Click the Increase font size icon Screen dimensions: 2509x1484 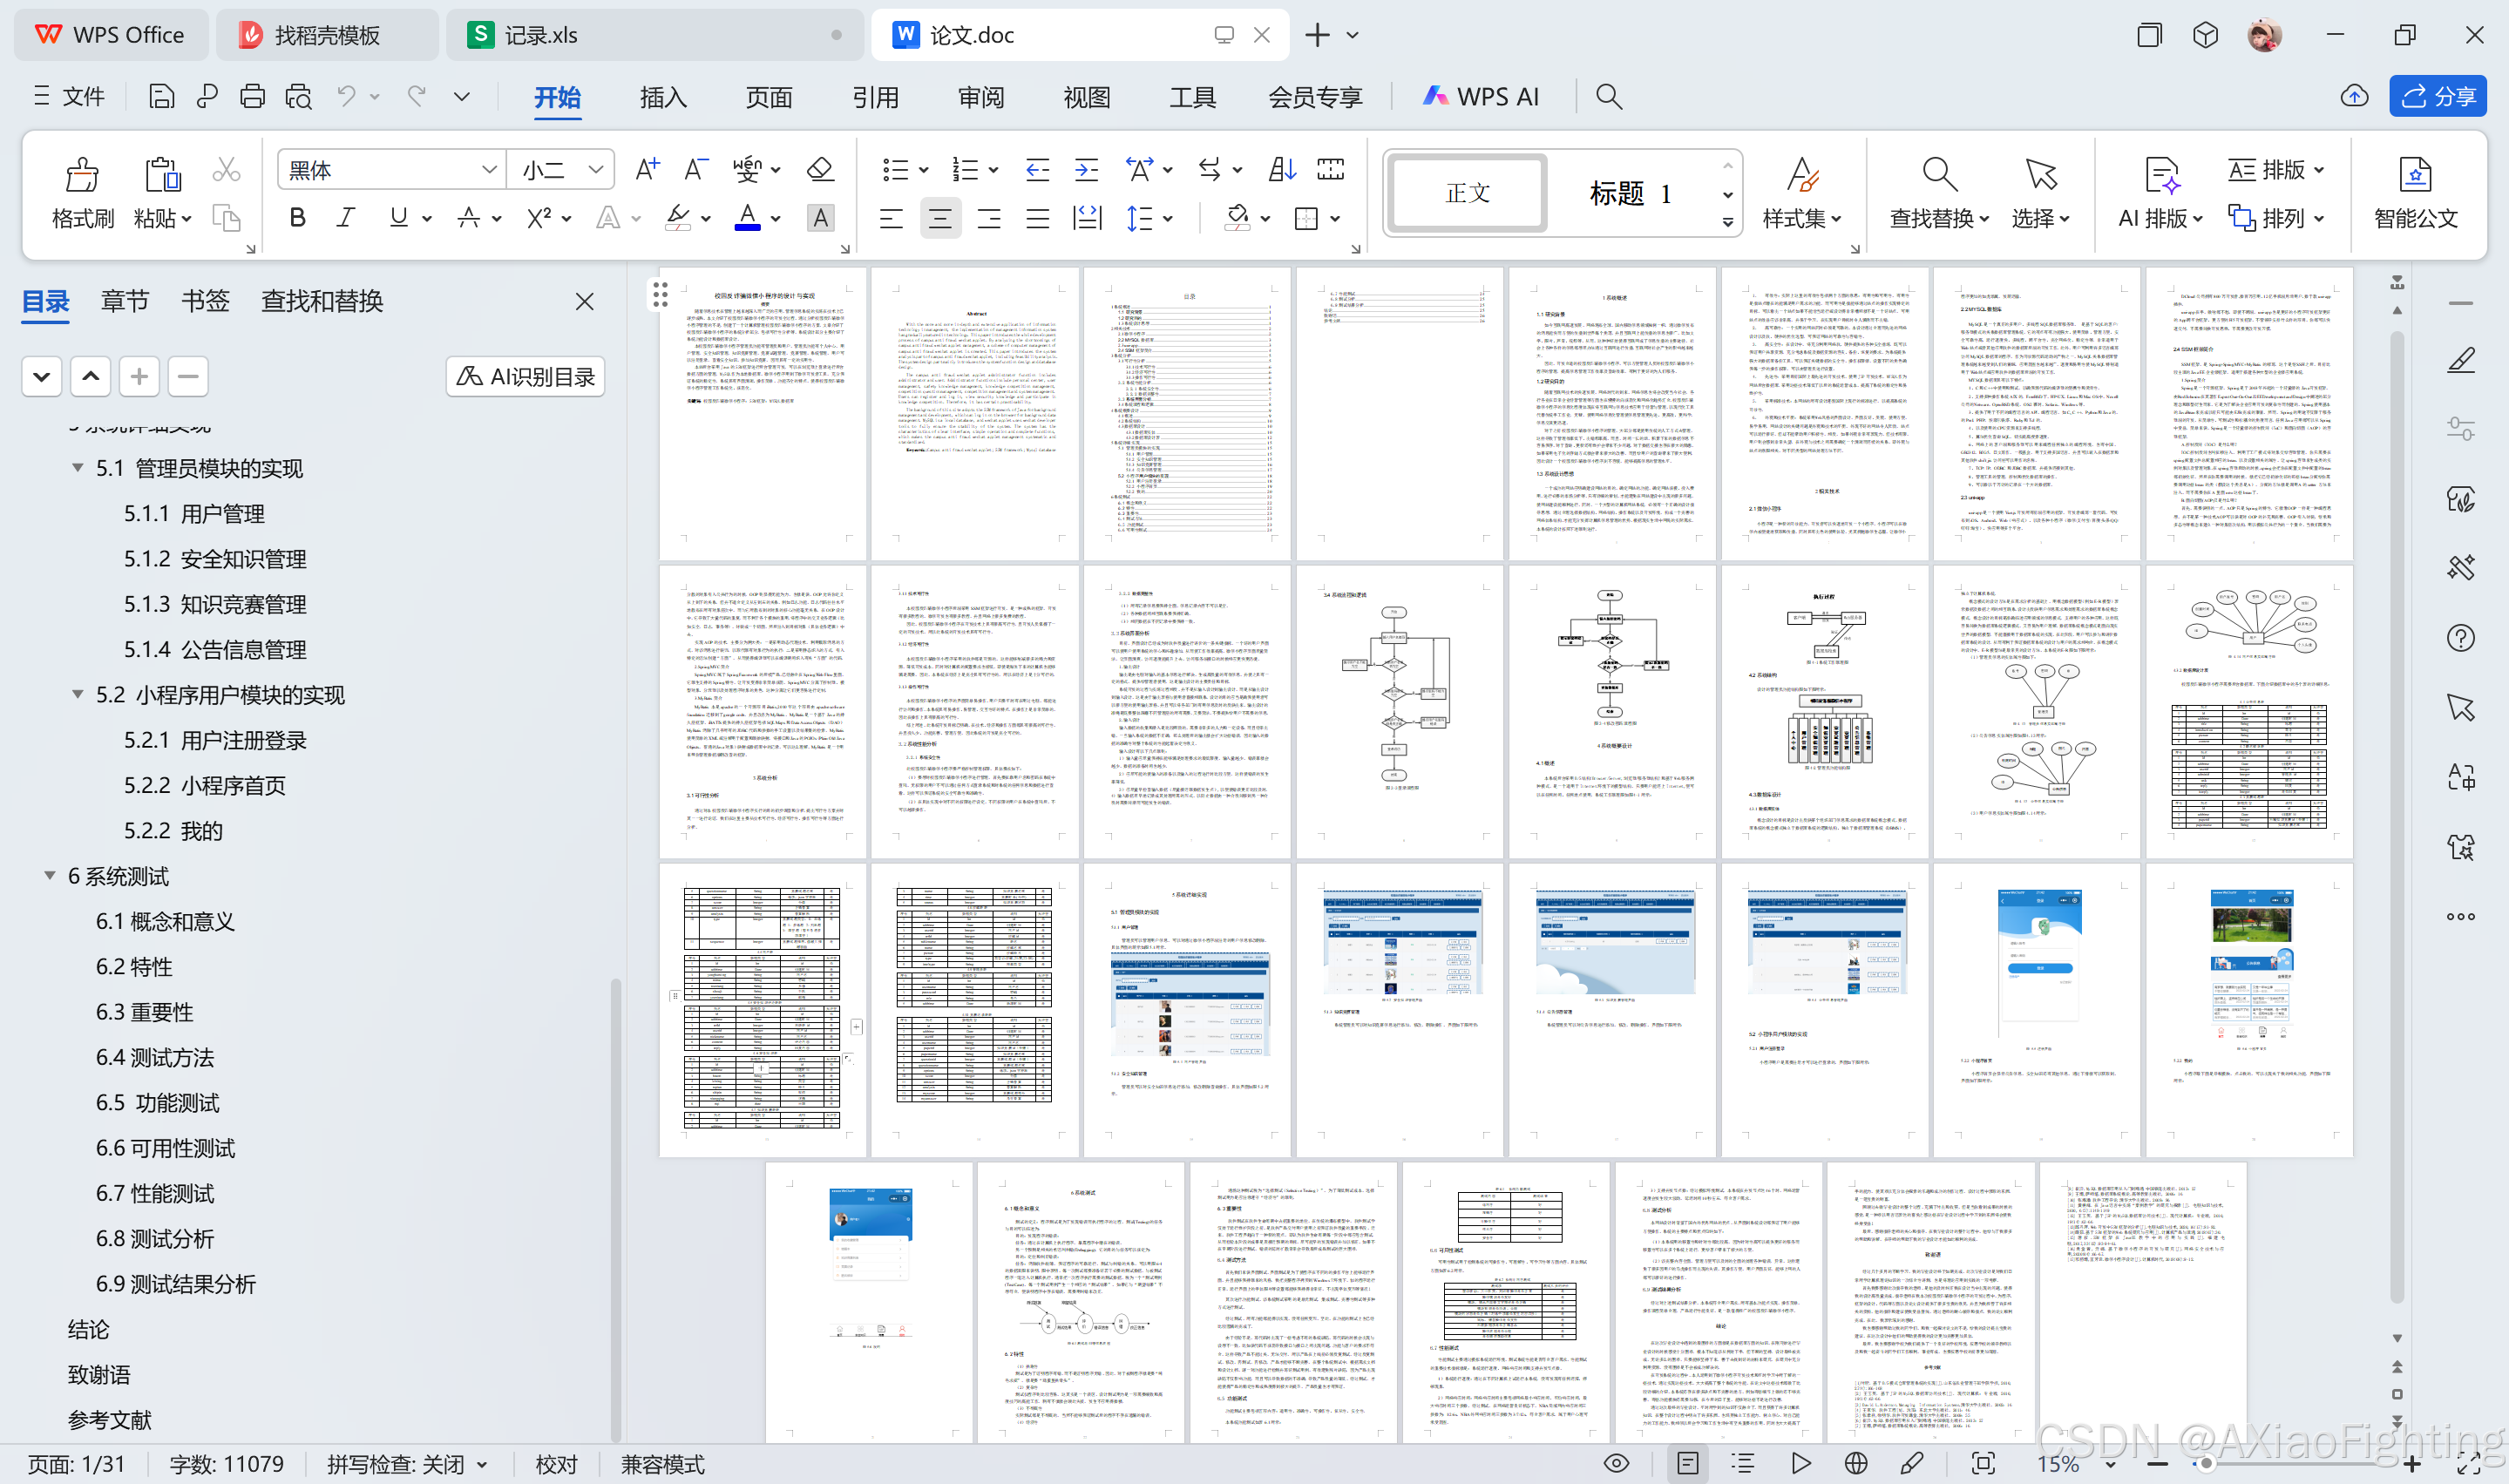(647, 169)
